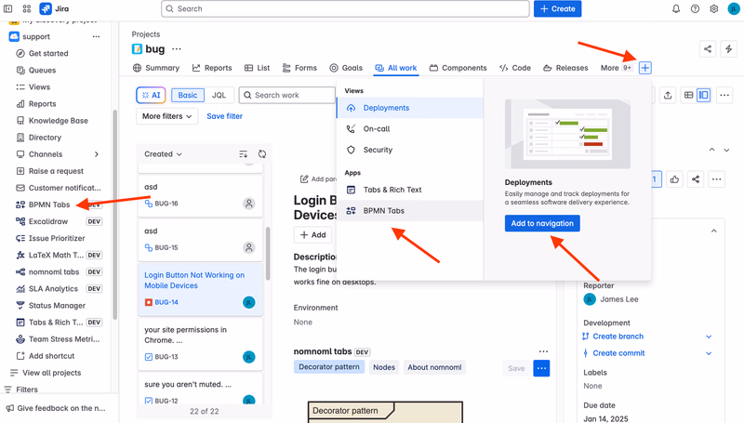Click the Create button
Viewport: 744px width, 423px height.
pyautogui.click(x=557, y=8)
